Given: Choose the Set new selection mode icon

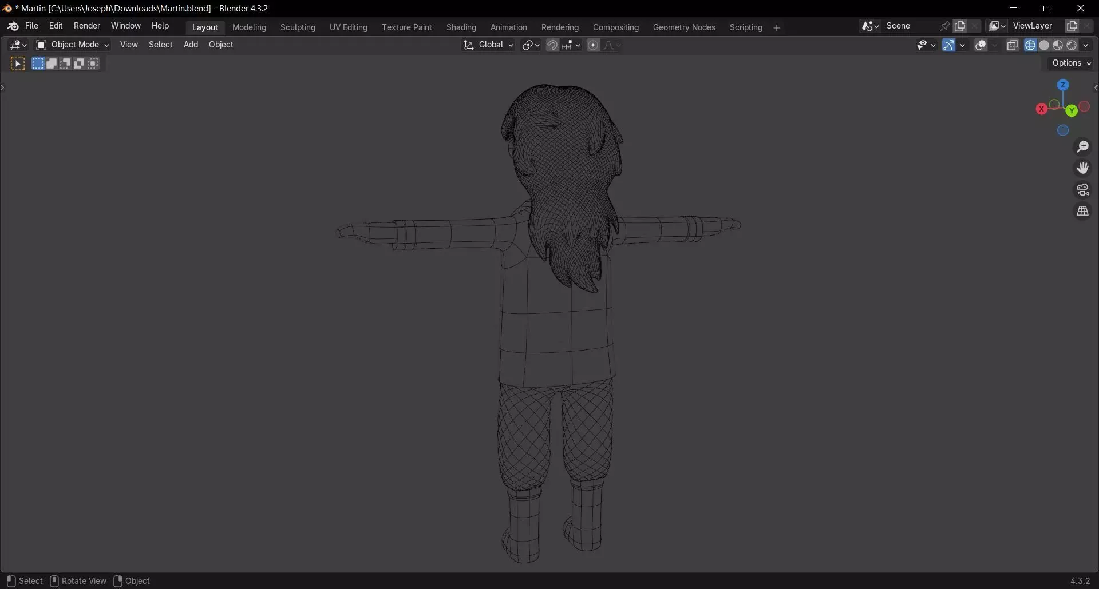Looking at the screenshot, I should pos(38,63).
